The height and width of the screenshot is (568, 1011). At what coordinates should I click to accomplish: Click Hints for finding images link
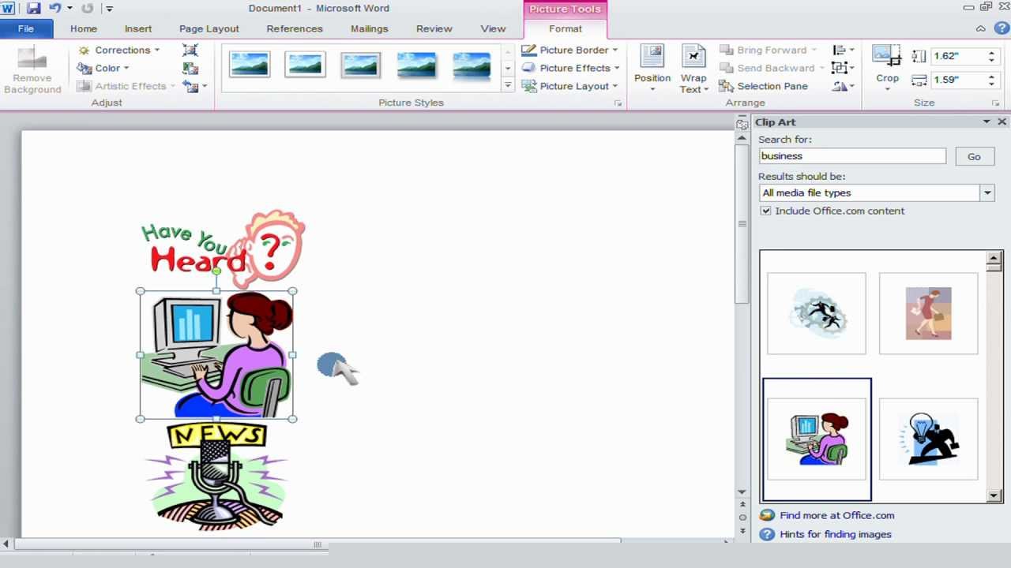[x=835, y=534]
